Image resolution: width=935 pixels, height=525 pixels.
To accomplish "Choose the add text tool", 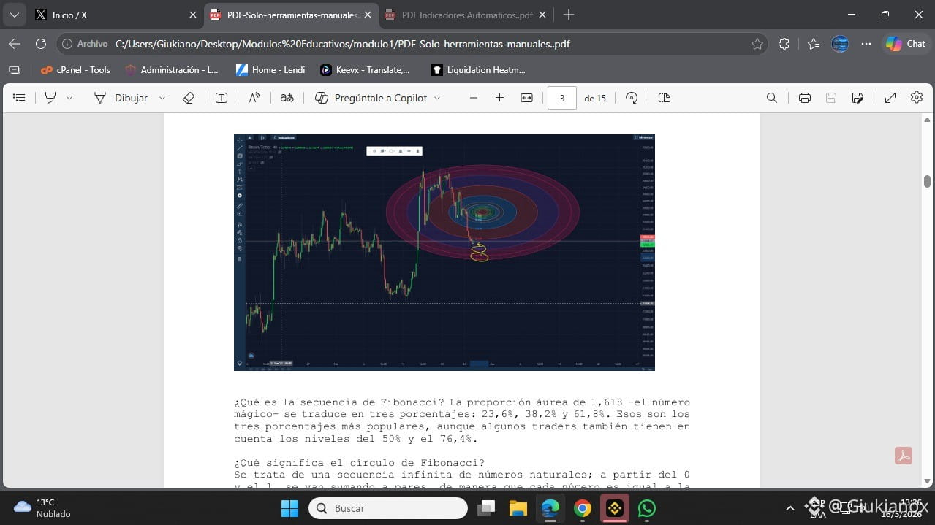I will (x=222, y=98).
